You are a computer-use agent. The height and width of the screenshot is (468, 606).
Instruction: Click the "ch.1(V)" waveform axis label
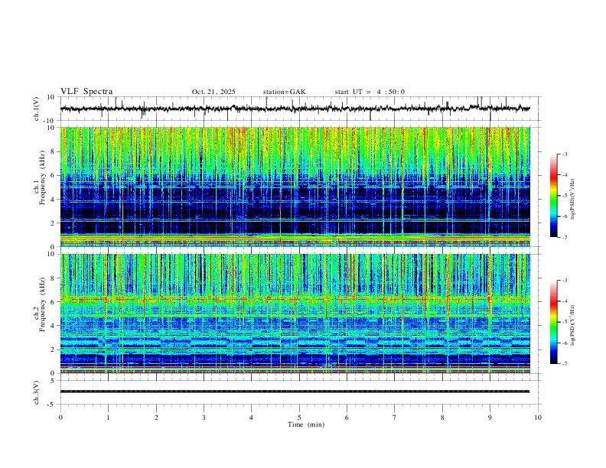pos(37,109)
